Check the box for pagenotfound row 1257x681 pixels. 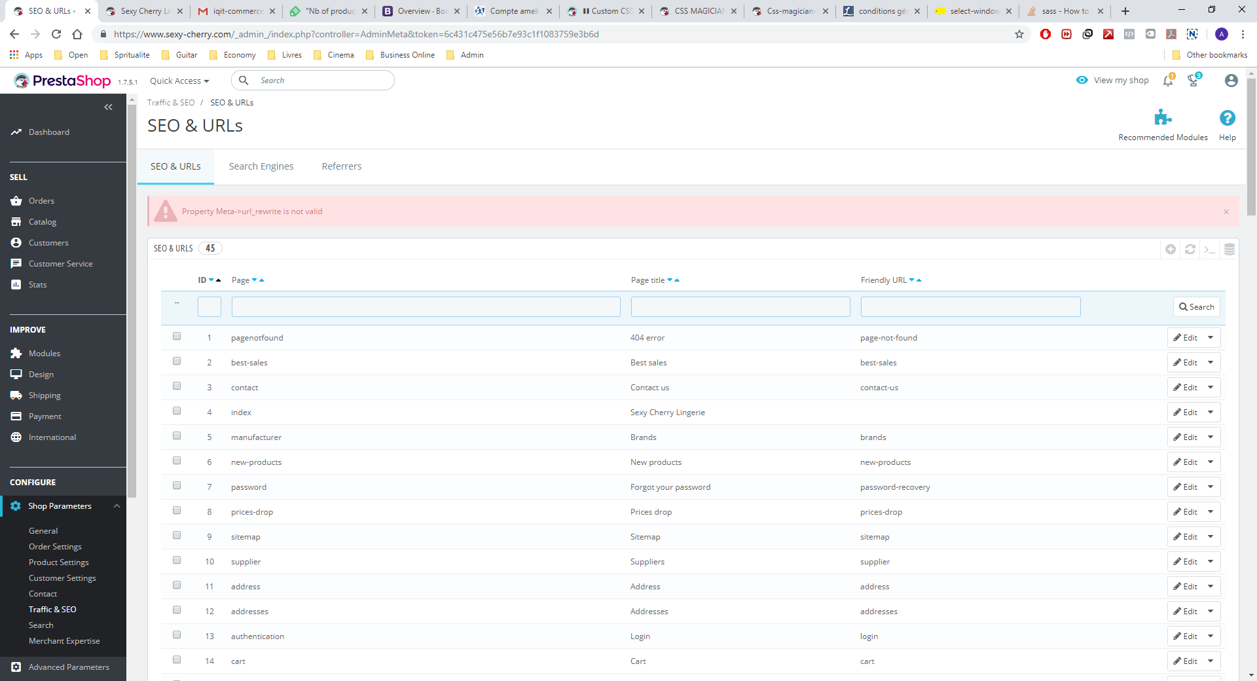click(177, 337)
